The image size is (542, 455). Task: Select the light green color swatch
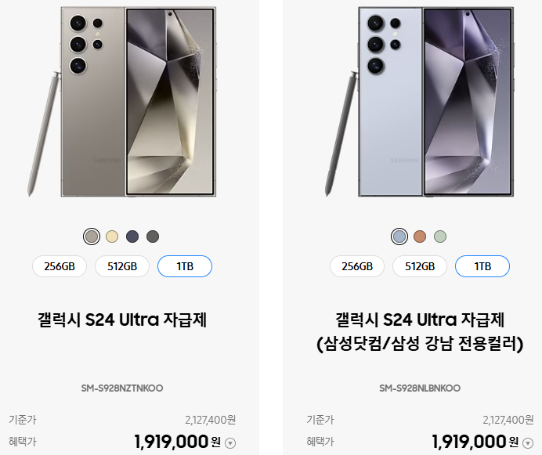440,237
